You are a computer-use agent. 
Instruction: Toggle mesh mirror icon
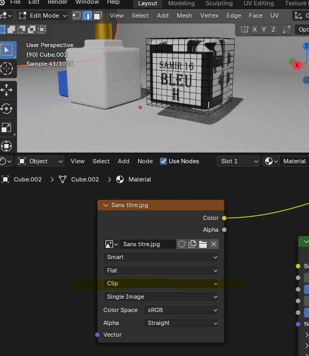pyautogui.click(x=244, y=29)
